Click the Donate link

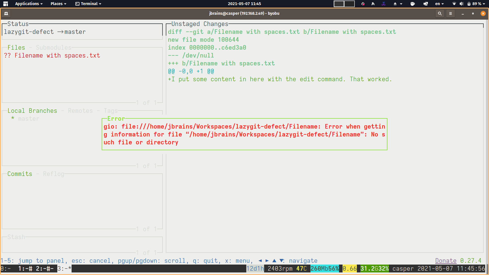point(446,260)
